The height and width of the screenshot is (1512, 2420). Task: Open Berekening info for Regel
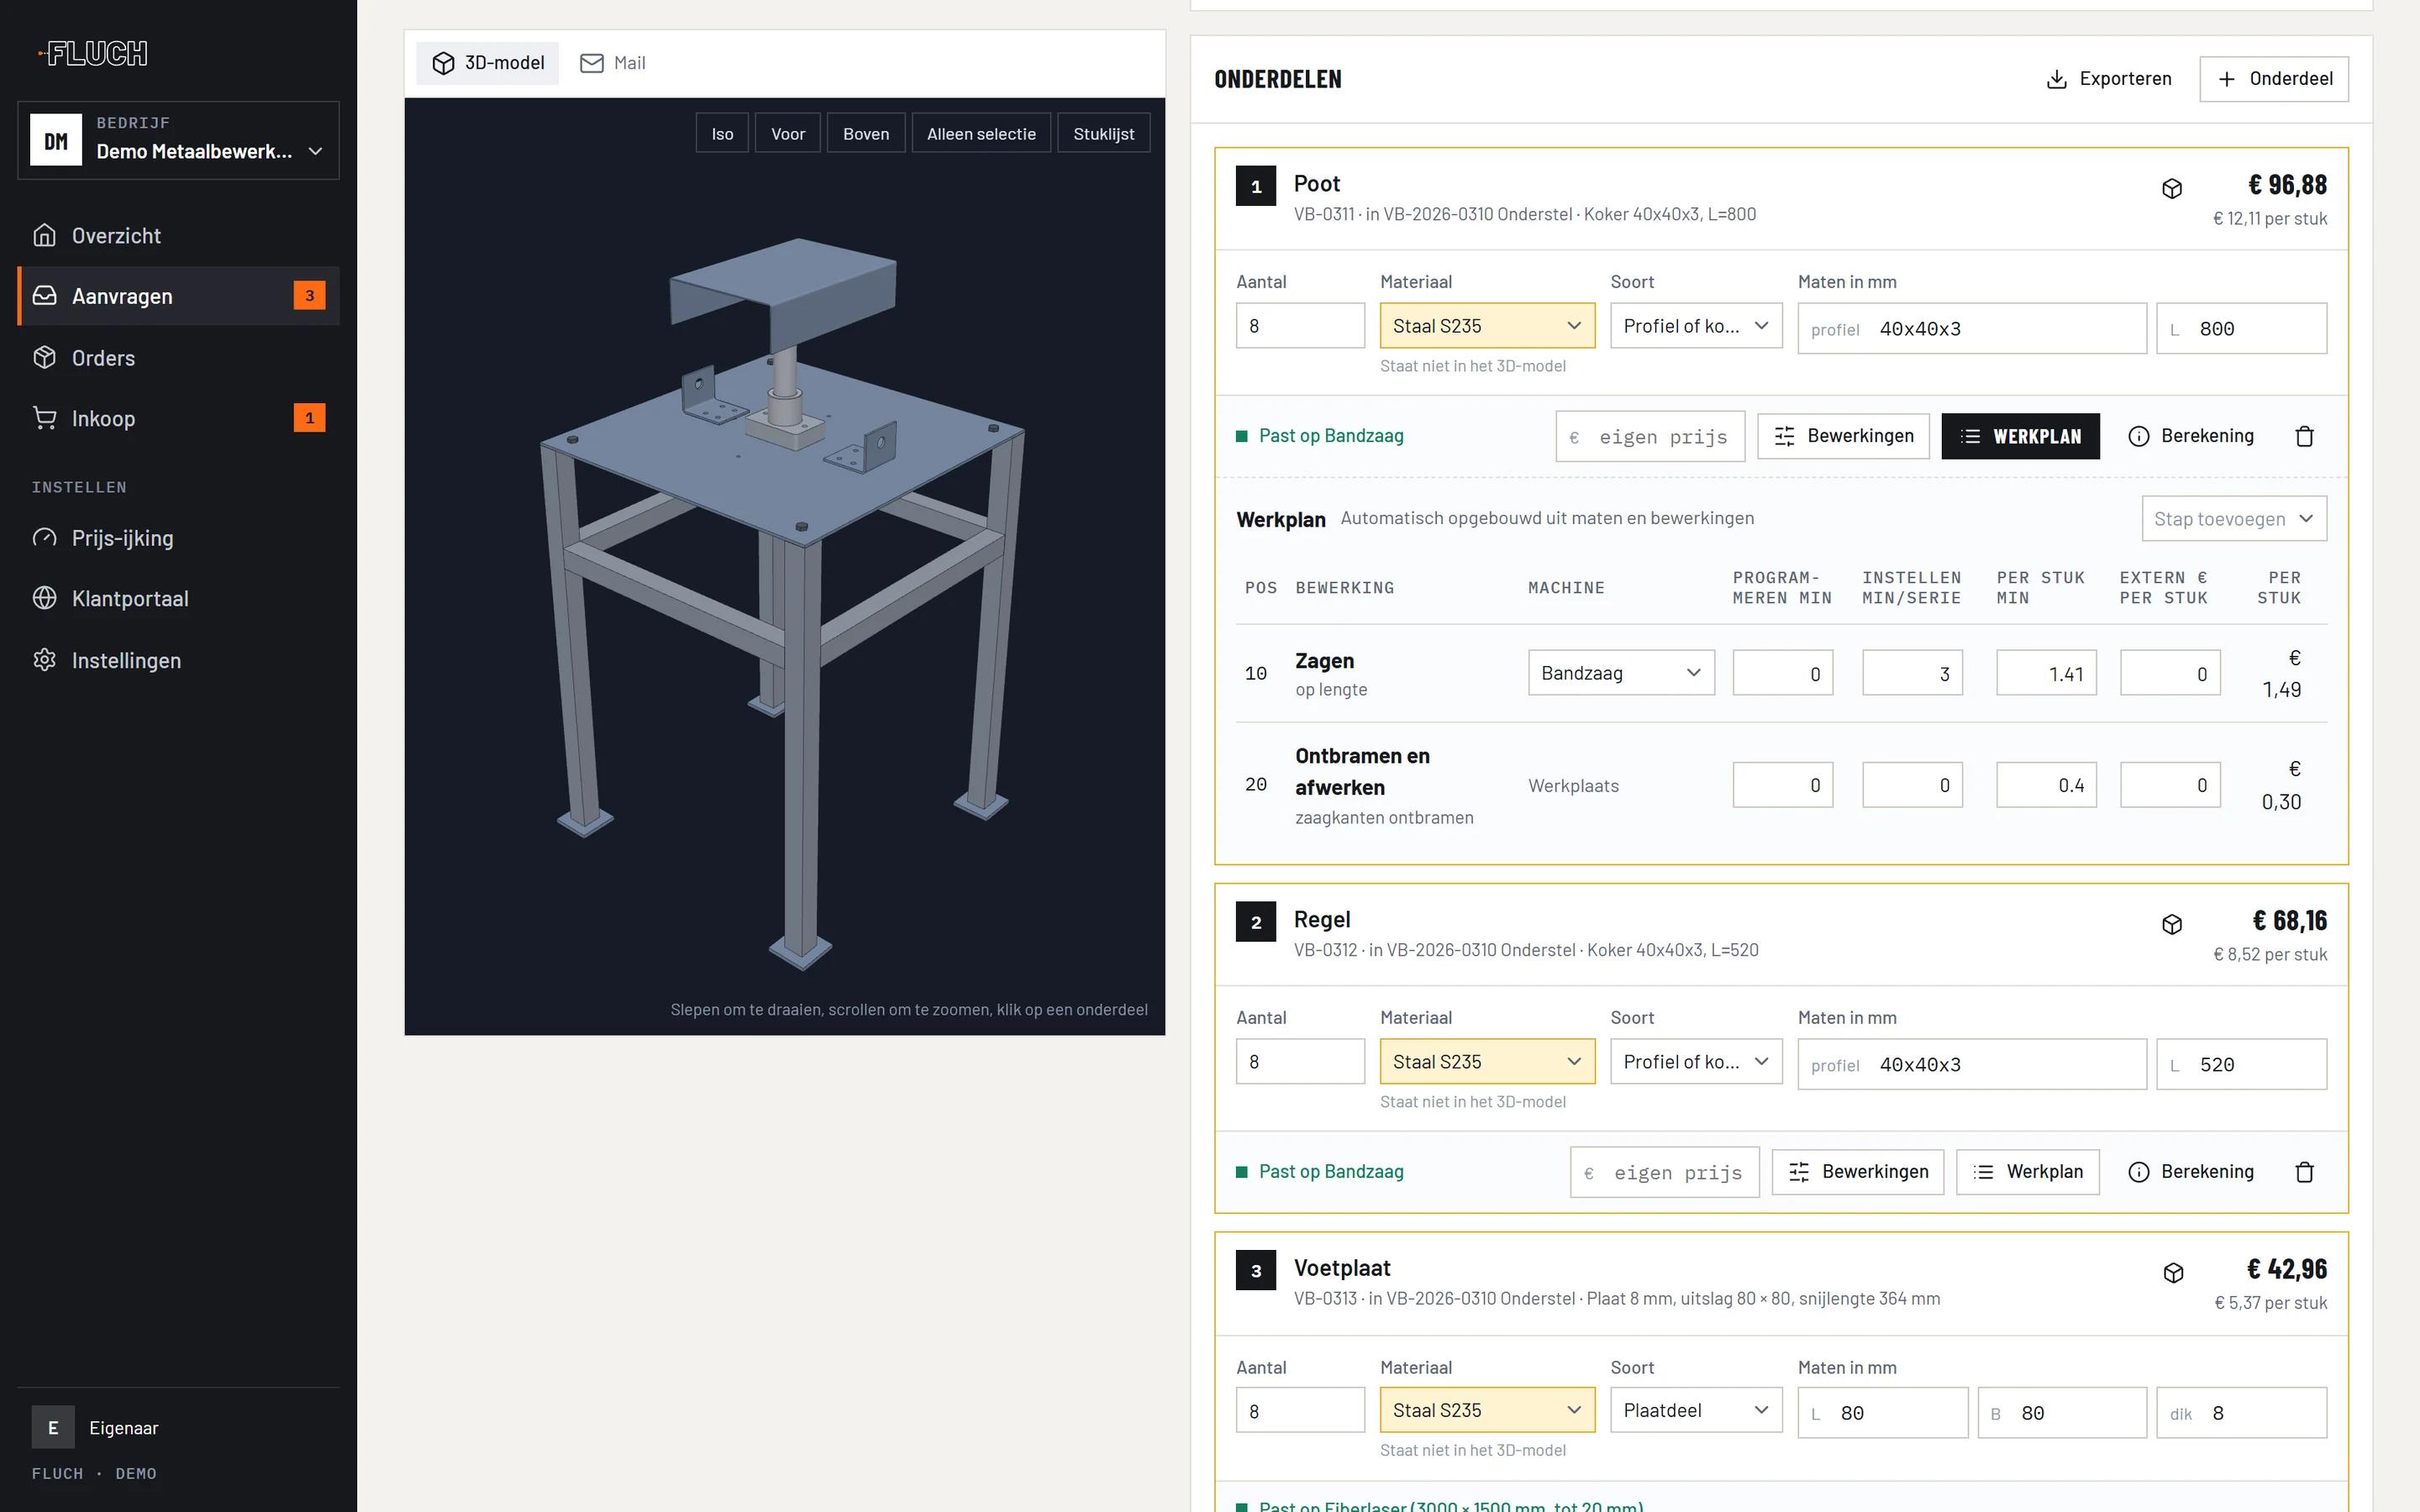(2191, 1172)
